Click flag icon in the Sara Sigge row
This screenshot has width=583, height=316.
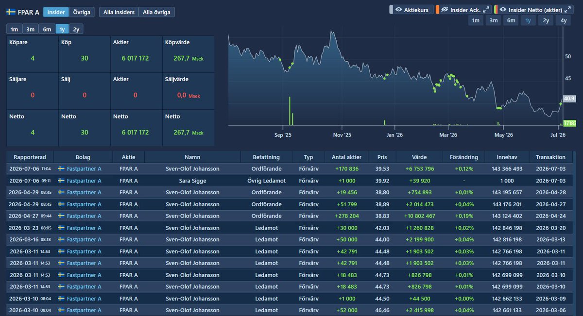[x=61, y=181]
